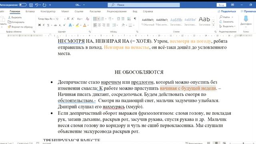Open the Выделить dropdown
Image resolution: width=256 pixels, height=144 pixels.
point(227,26)
